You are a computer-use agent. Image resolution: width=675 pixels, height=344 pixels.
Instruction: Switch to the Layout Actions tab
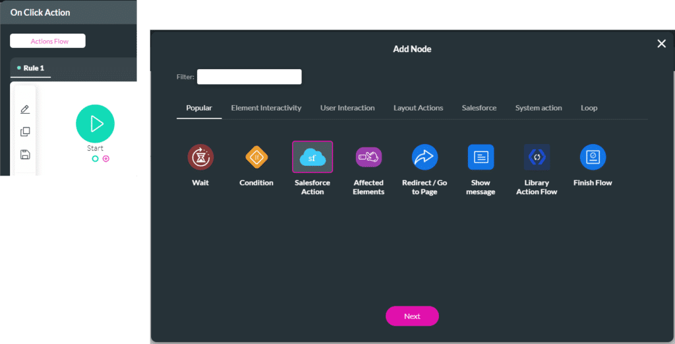coord(418,109)
